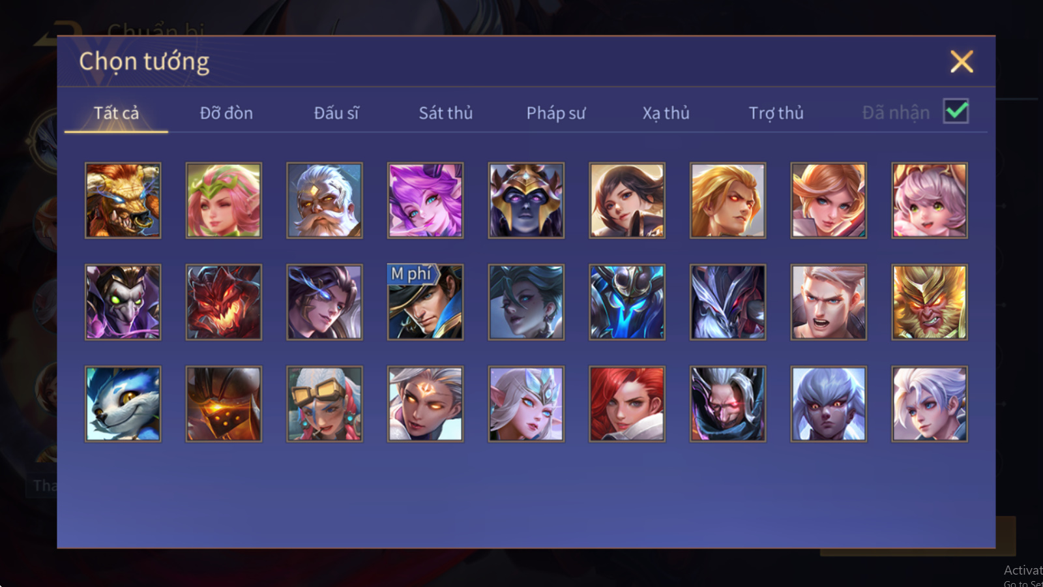Switch to the Đấu sĩ tab

(x=336, y=113)
